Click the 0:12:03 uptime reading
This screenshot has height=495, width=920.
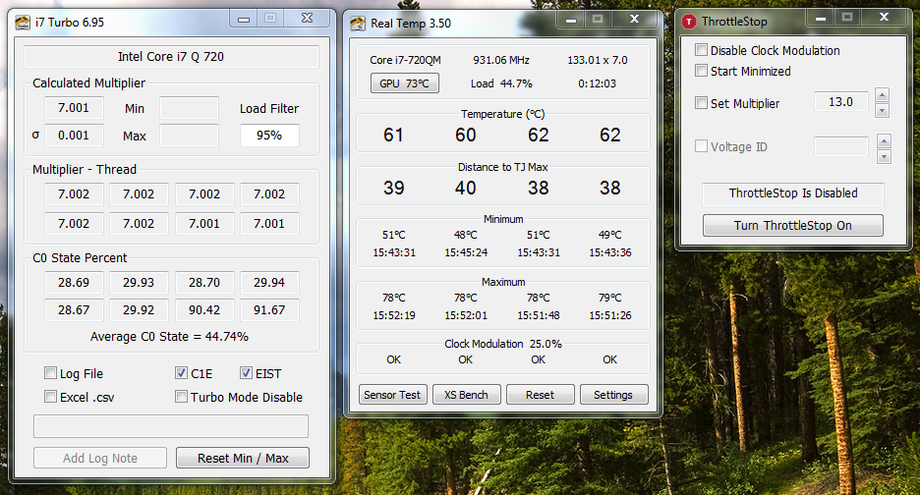pyautogui.click(x=598, y=83)
